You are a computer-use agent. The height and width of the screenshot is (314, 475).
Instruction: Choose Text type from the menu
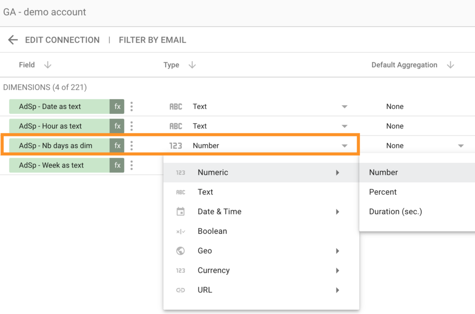tap(261, 192)
